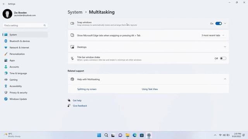Screen dimensions: 248x139
Task: Click the Network wifi icon in sidebar
Action: (6, 47)
